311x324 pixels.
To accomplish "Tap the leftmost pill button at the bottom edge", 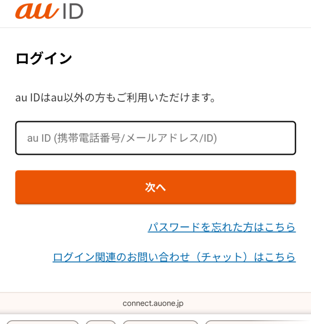I will point(42,322).
